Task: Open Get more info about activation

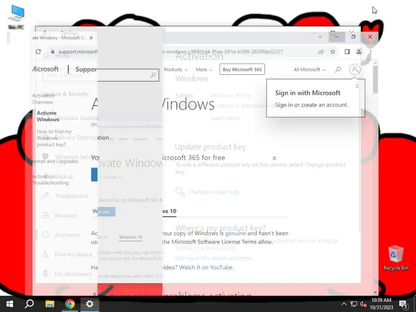Action: pyautogui.click(x=214, y=258)
